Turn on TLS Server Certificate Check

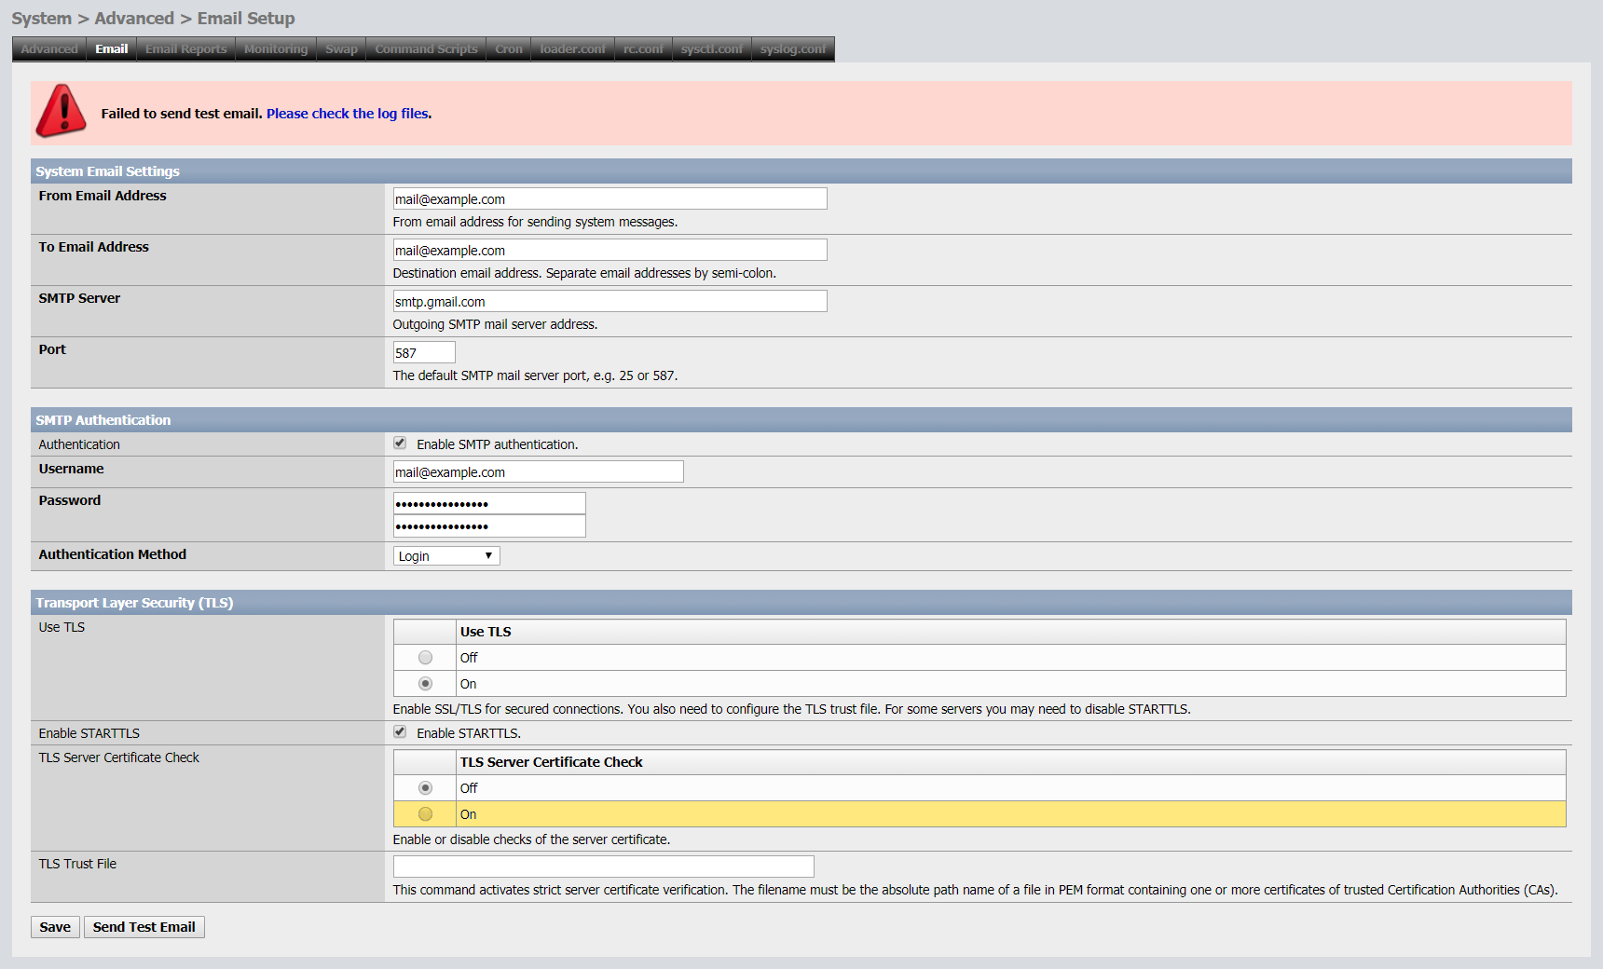coord(425,814)
